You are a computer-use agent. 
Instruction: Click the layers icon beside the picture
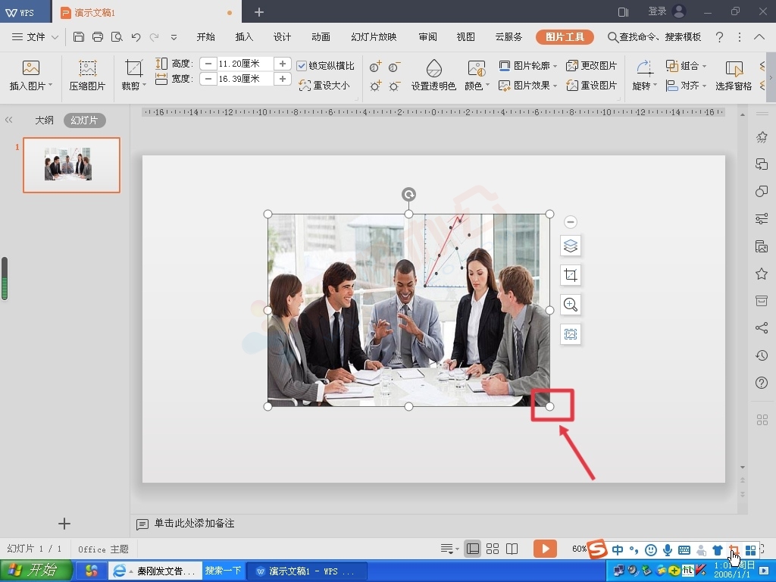pos(571,246)
